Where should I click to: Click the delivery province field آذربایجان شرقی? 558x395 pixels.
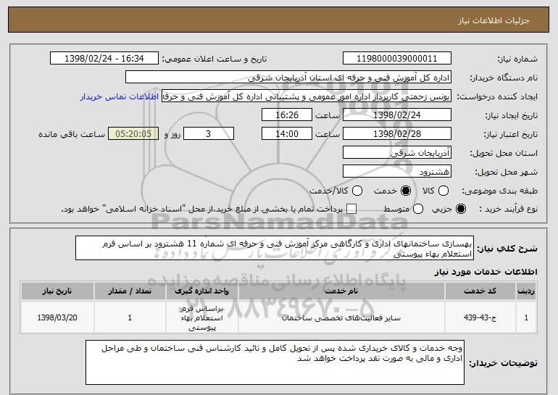coord(397,153)
